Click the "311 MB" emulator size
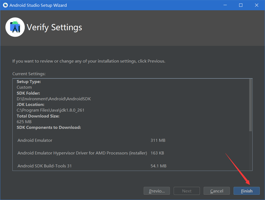 click(158, 140)
